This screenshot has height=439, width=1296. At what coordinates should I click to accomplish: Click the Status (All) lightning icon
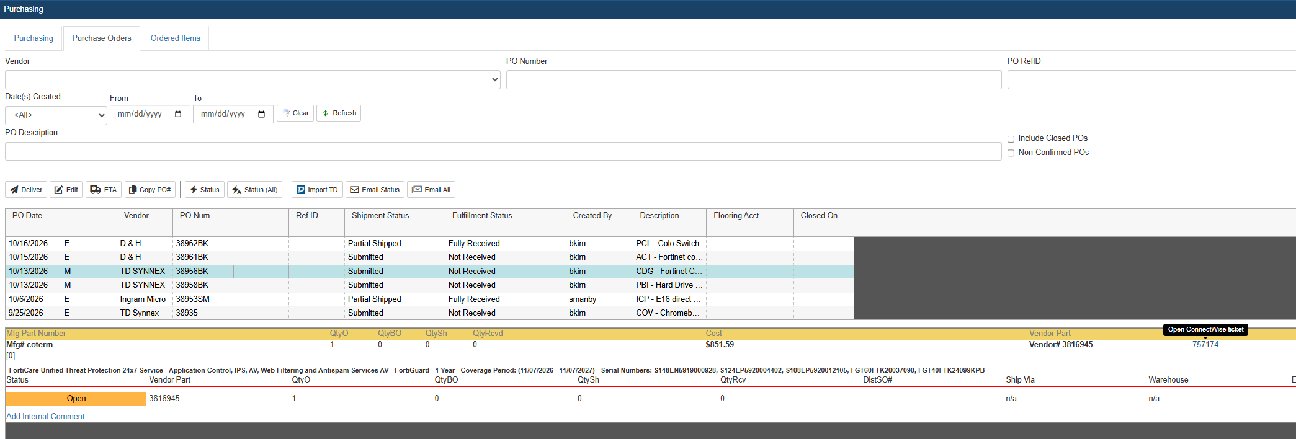click(236, 190)
